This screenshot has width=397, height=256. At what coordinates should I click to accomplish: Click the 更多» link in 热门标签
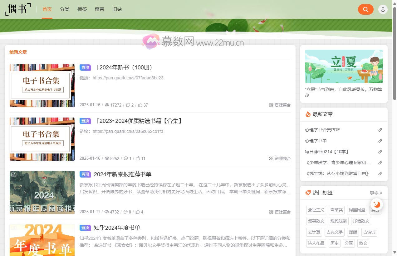click(376, 193)
